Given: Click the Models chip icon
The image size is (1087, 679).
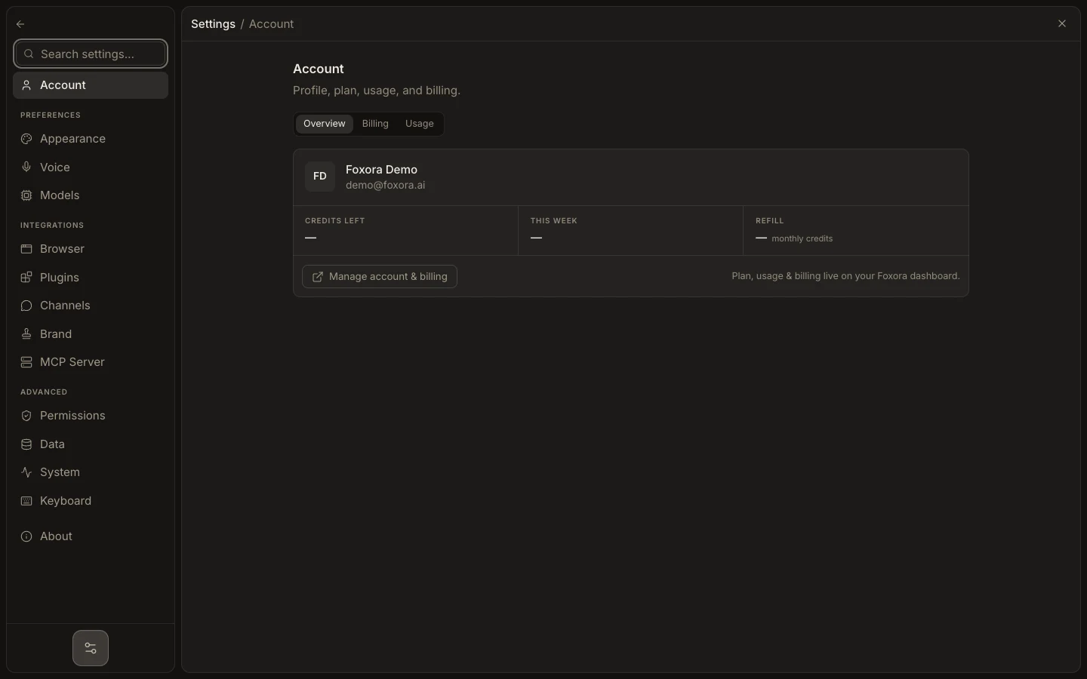Looking at the screenshot, I should click(x=26, y=195).
